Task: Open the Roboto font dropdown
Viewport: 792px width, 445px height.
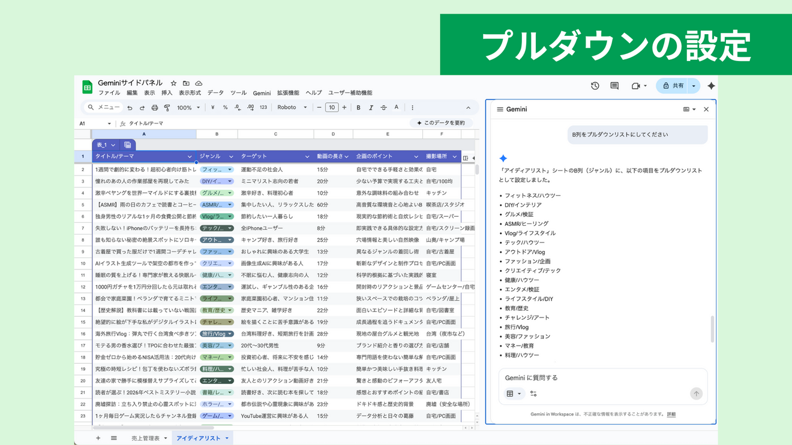Action: coord(292,108)
